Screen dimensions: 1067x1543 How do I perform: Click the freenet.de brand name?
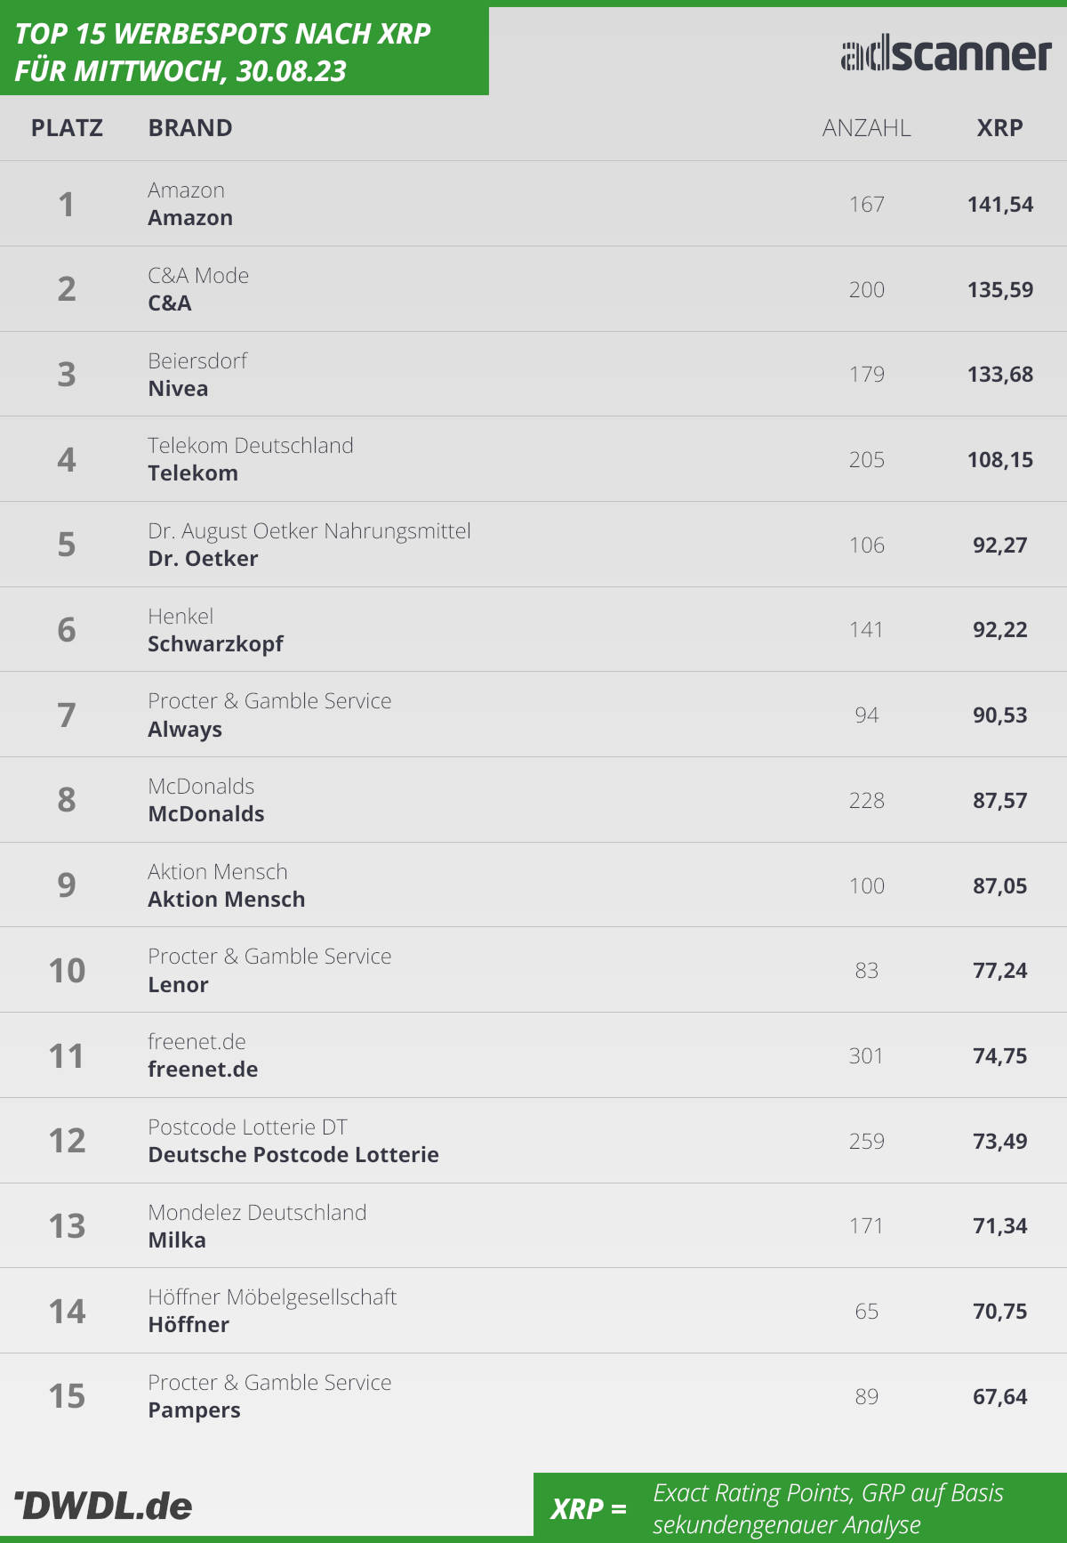pyautogui.click(x=203, y=1070)
